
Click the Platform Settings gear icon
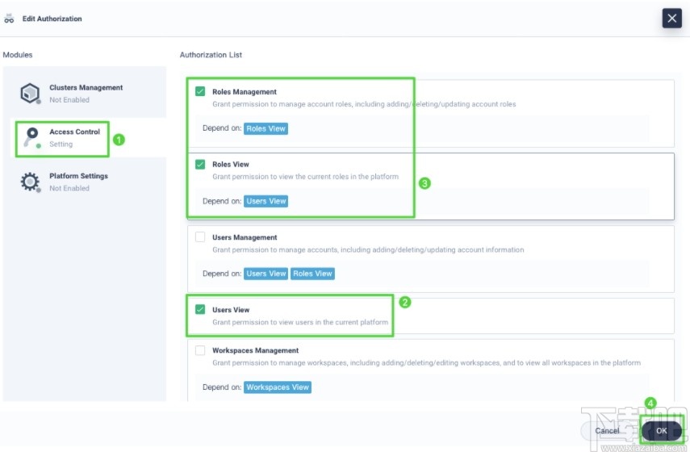tap(30, 182)
